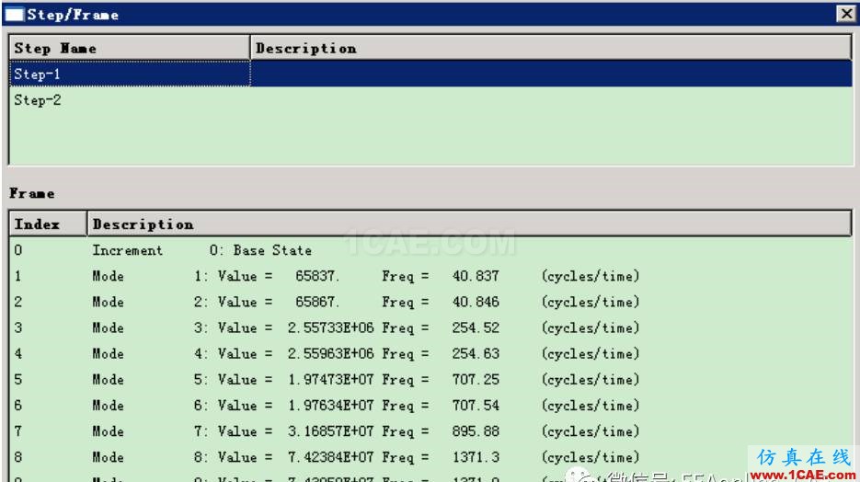This screenshot has width=860, height=482.
Task: Click the step table Description column header
Action: click(x=551, y=48)
